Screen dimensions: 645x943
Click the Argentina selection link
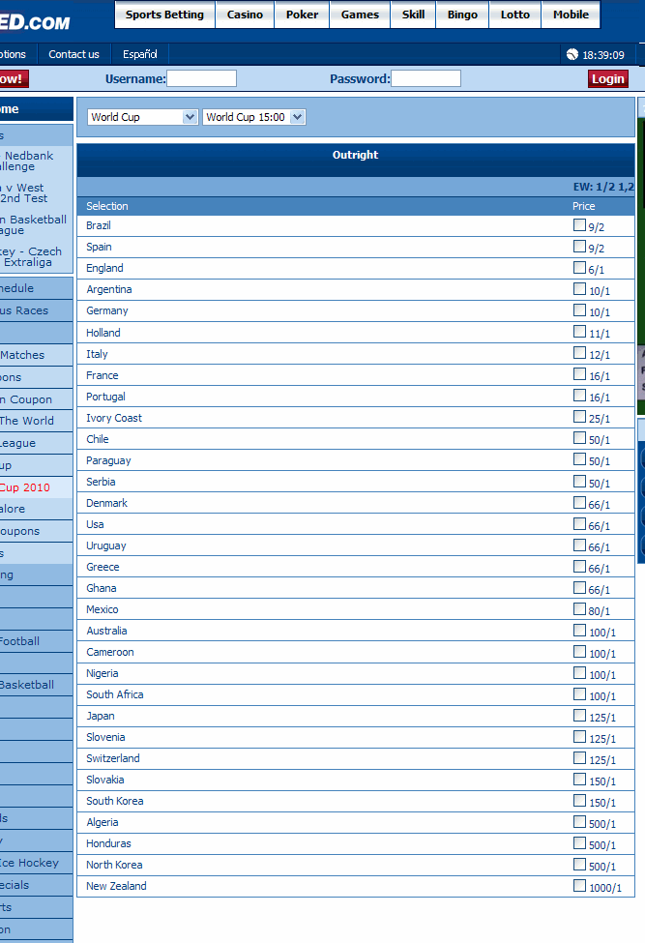click(x=109, y=289)
